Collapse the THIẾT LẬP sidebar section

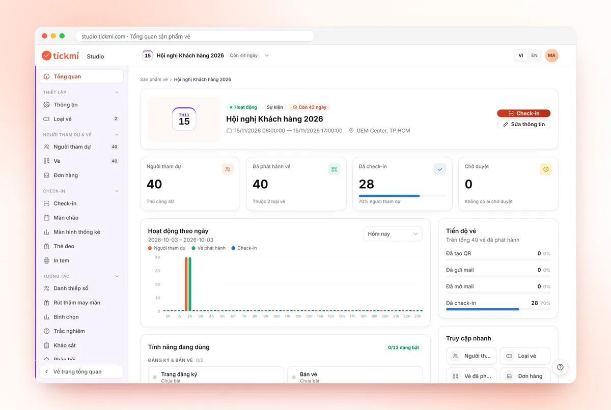click(x=117, y=92)
